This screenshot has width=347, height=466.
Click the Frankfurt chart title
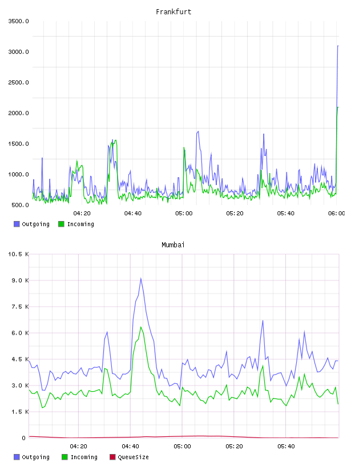pyautogui.click(x=173, y=12)
